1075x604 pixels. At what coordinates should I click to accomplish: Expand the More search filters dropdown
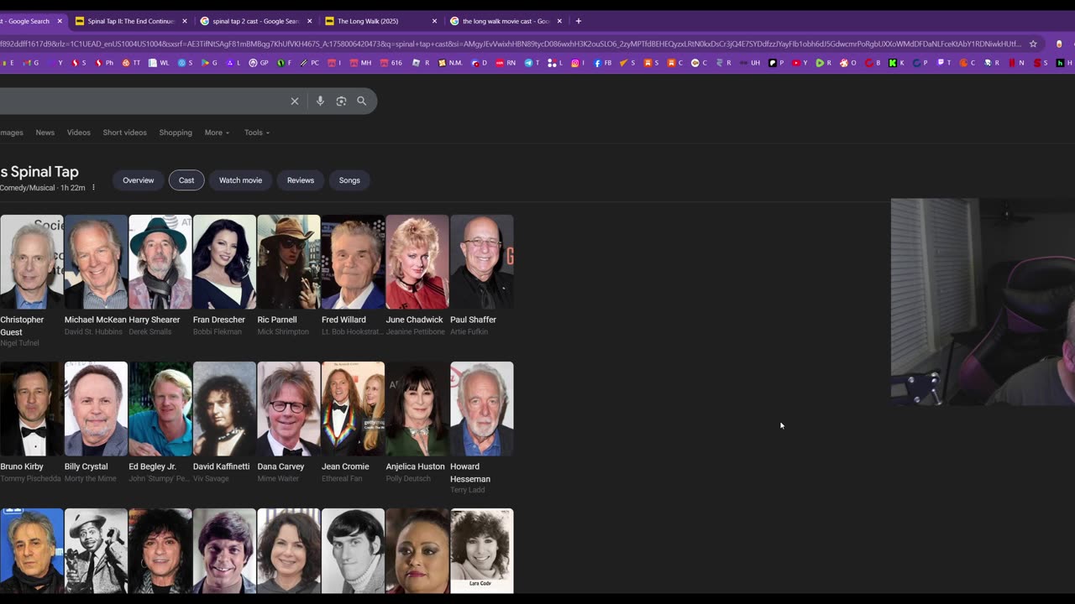tap(217, 133)
